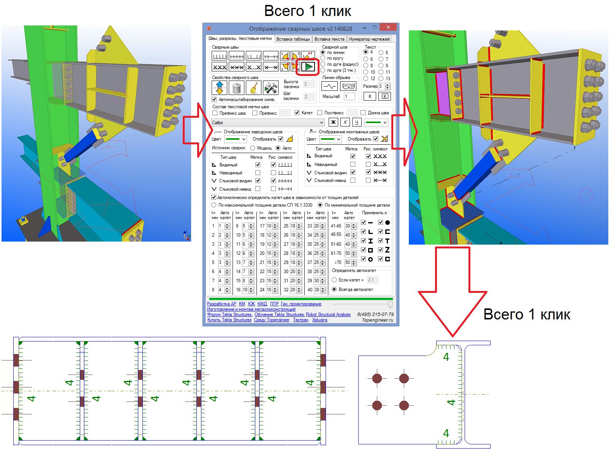This screenshot has height=452, width=614.
Task: Click the boxed K text button
Action: coord(385,96)
